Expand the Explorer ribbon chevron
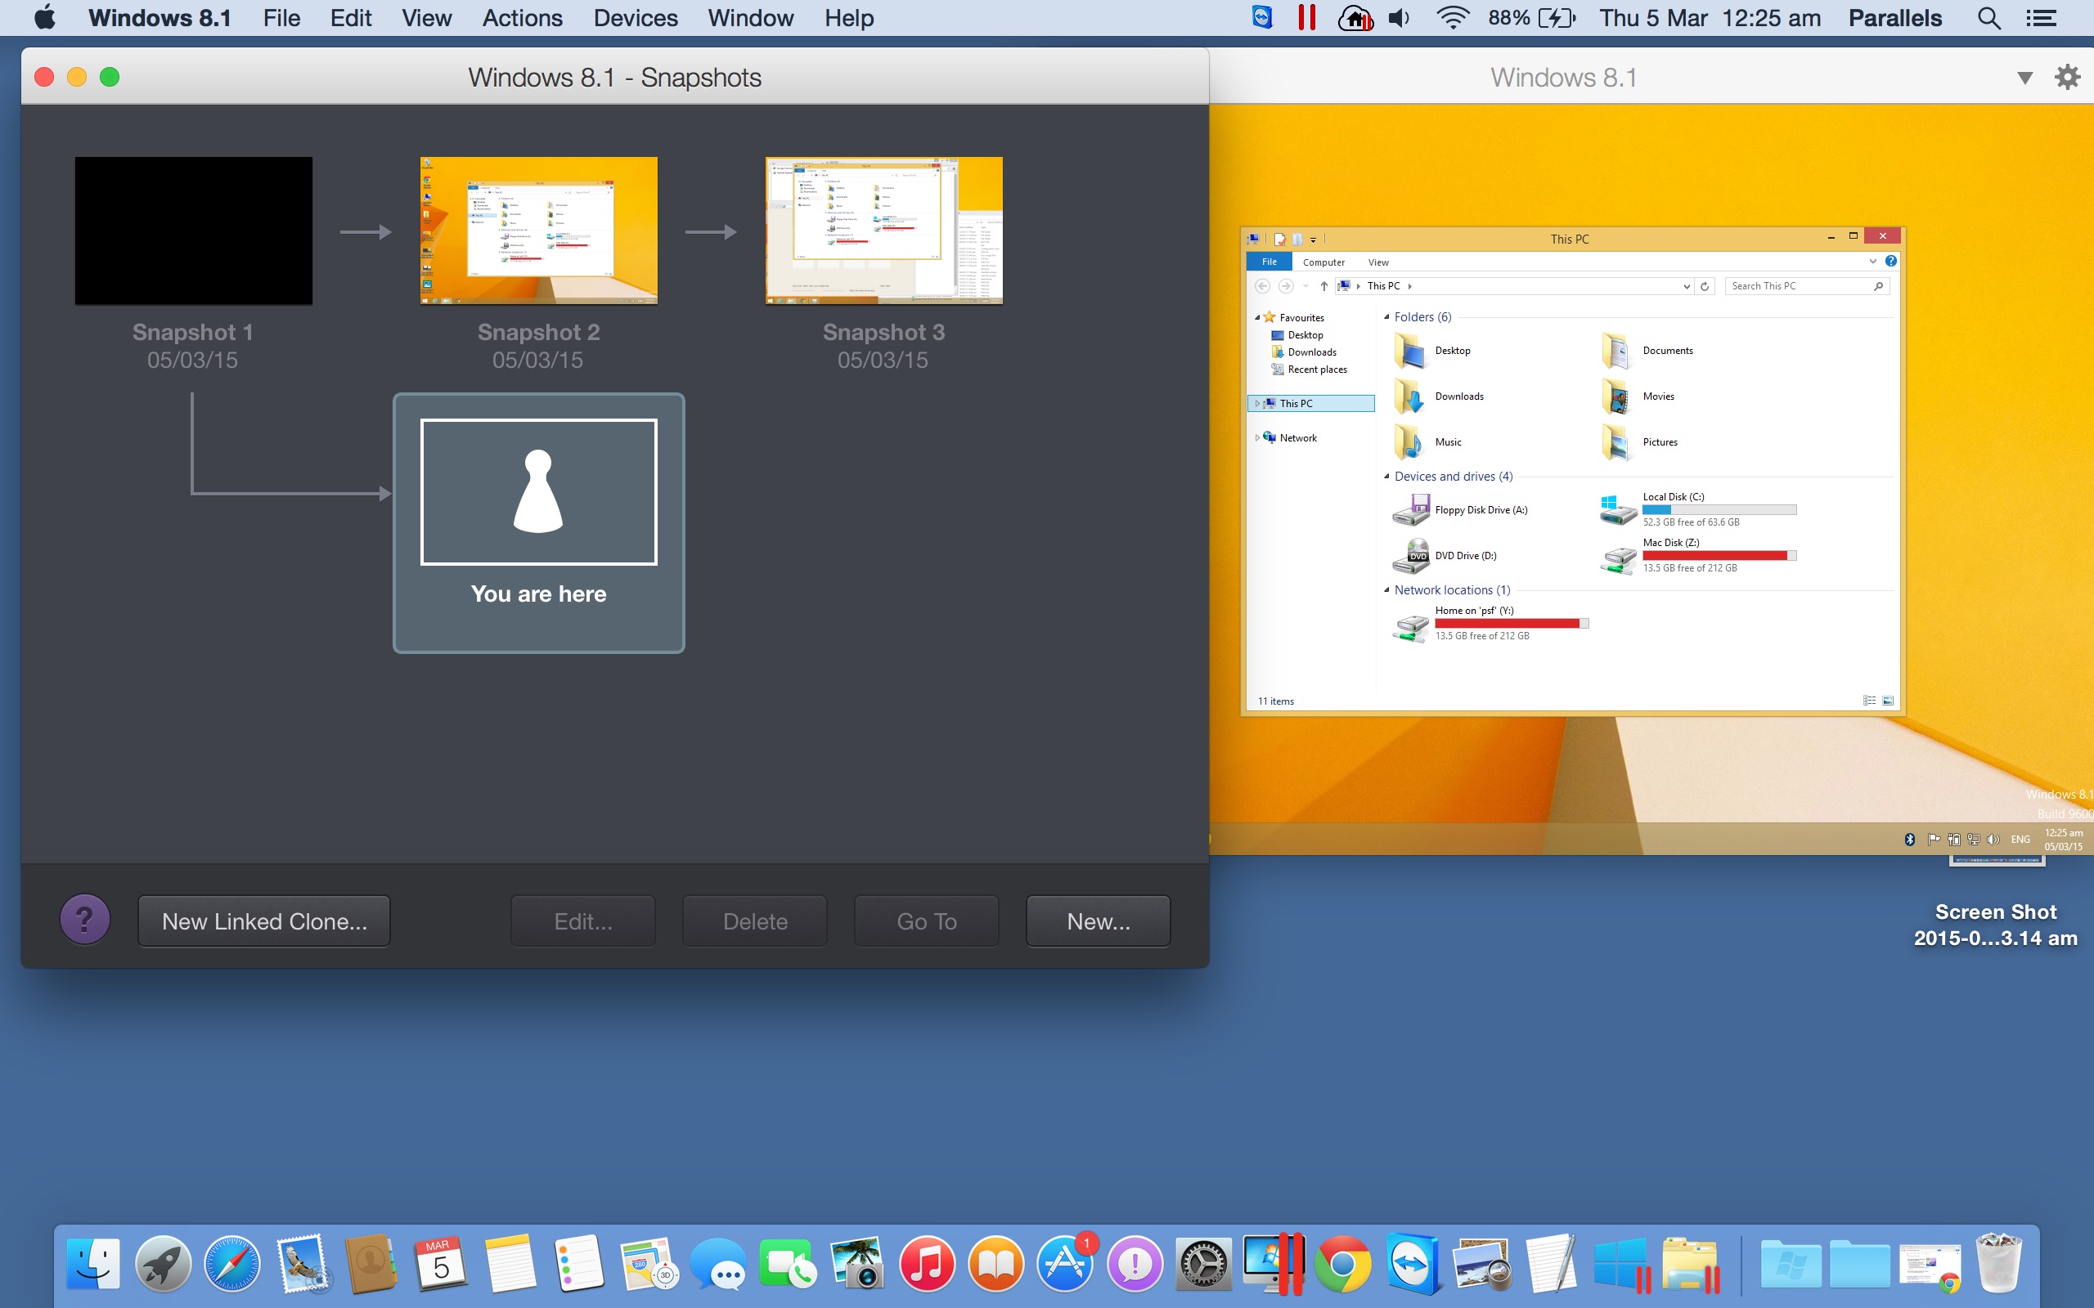 click(1872, 262)
